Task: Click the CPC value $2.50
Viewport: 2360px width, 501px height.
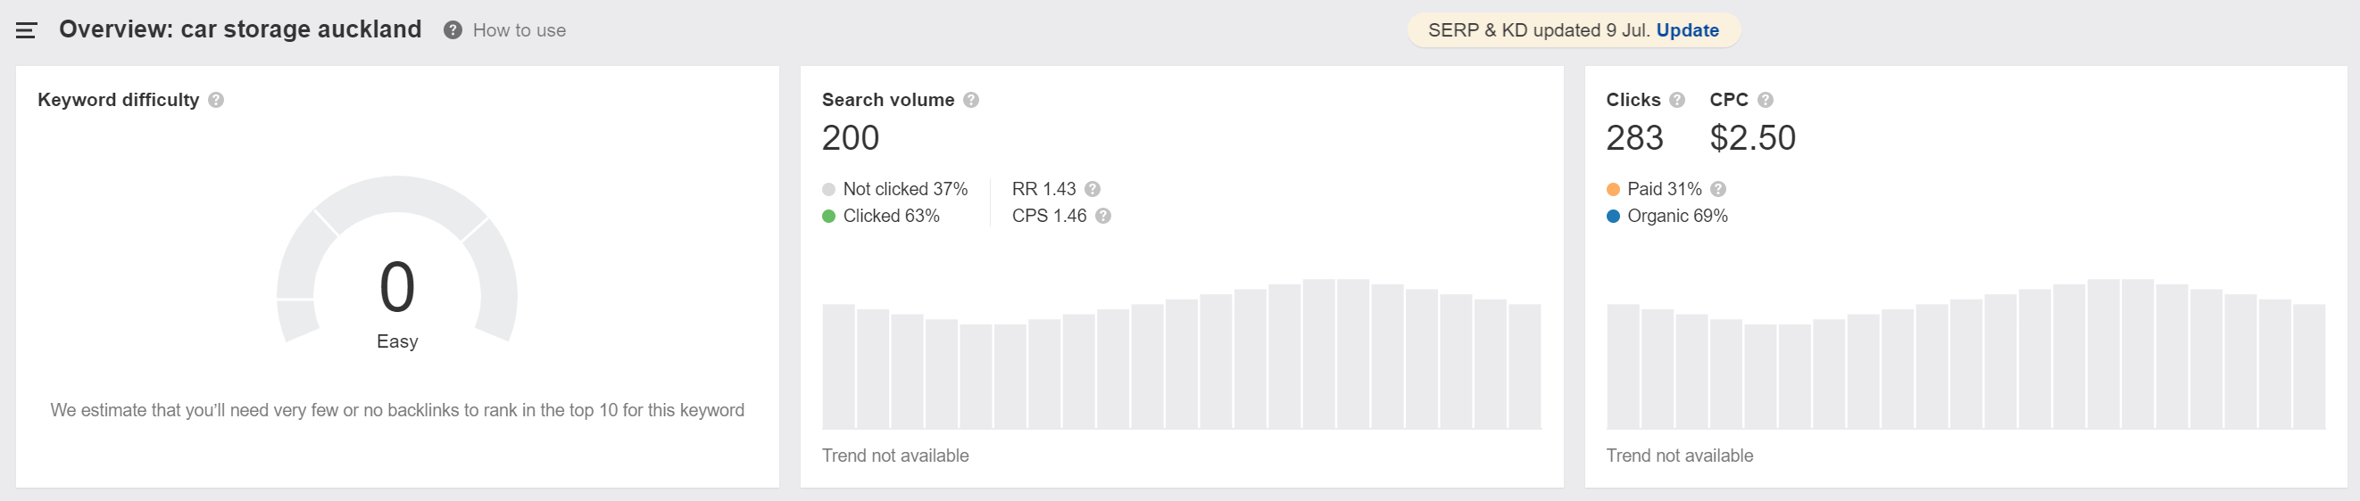Action: point(1751,138)
